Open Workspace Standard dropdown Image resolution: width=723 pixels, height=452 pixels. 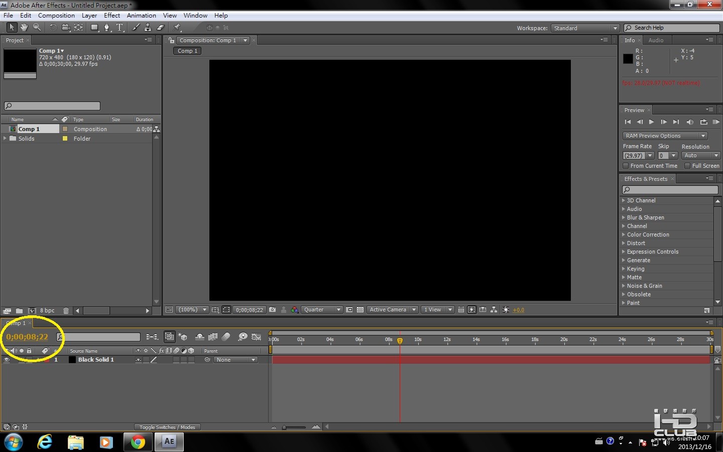(585, 28)
